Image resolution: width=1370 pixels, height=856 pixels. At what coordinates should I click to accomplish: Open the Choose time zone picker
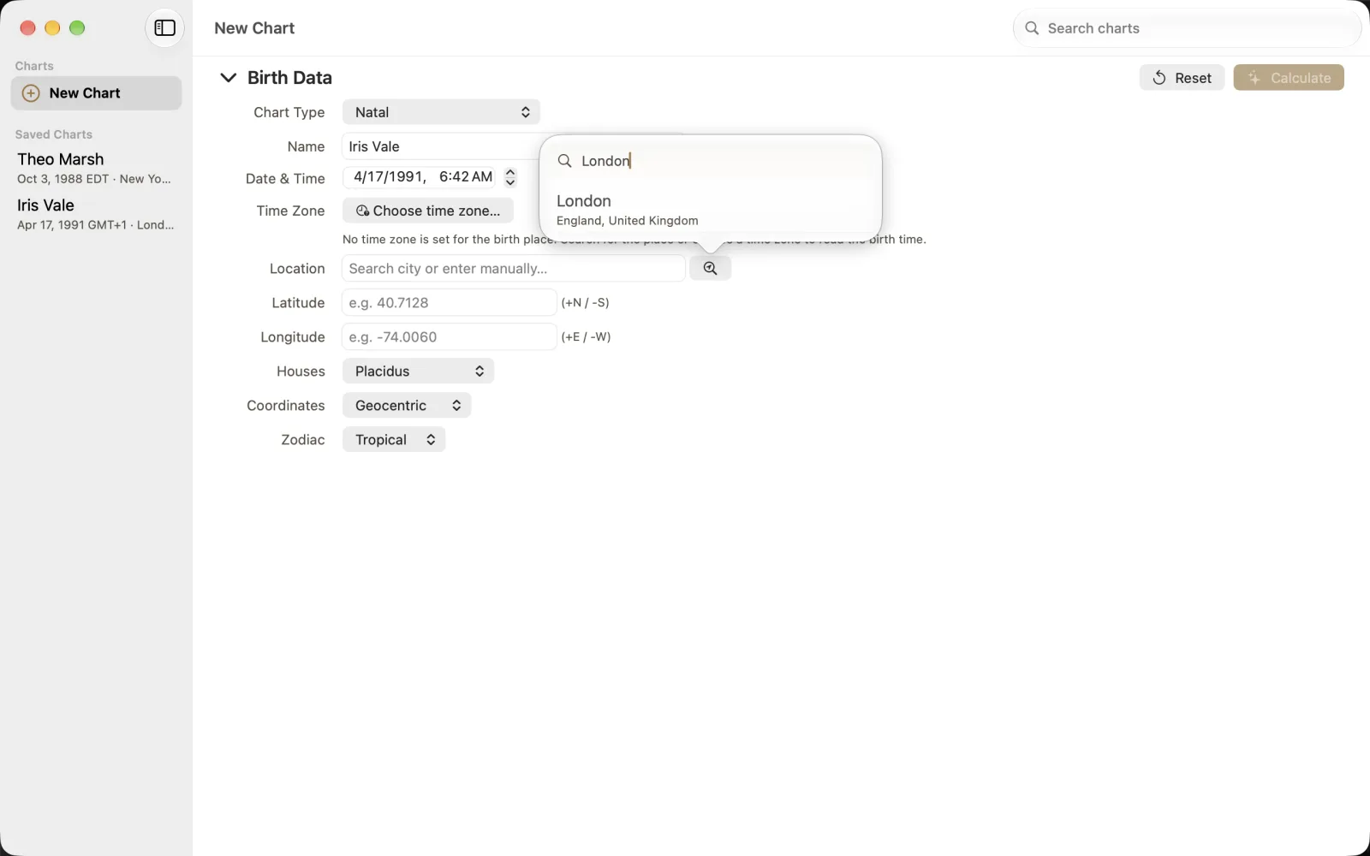428,211
